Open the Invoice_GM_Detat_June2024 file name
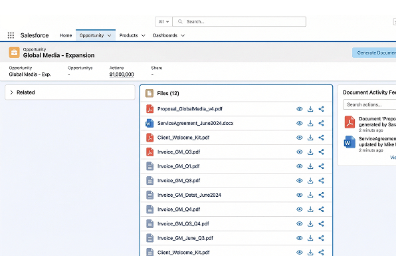 [189, 195]
